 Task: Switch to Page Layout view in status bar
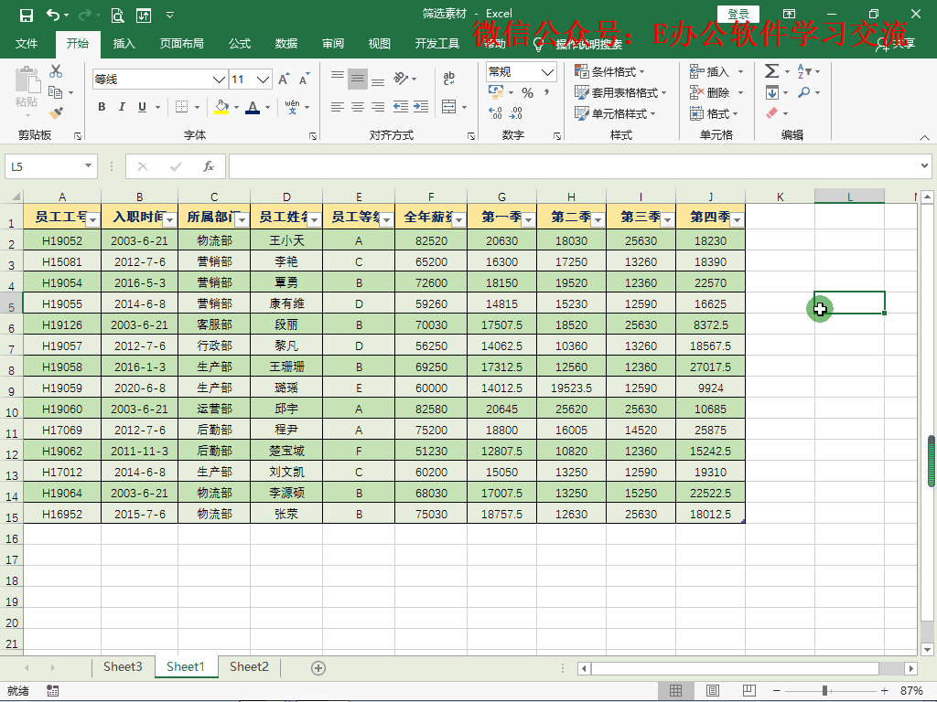pos(712,691)
